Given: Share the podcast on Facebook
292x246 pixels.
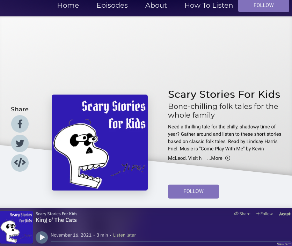Looking at the screenshot, I should [x=20, y=124].
